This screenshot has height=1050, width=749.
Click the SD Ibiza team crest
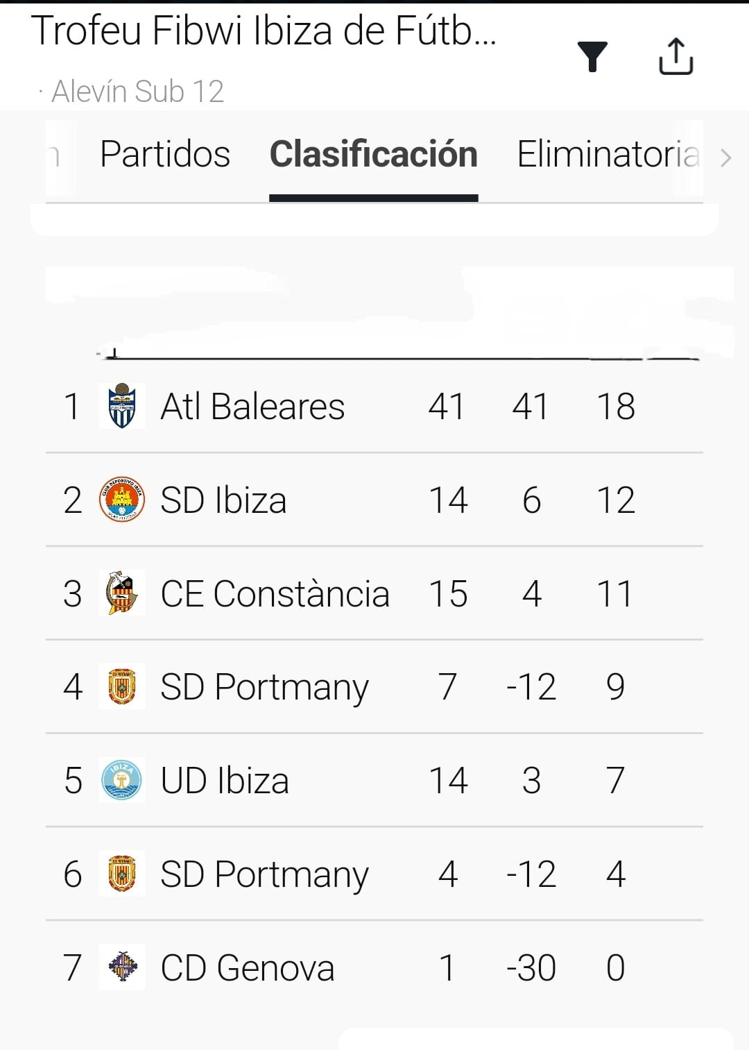122,500
